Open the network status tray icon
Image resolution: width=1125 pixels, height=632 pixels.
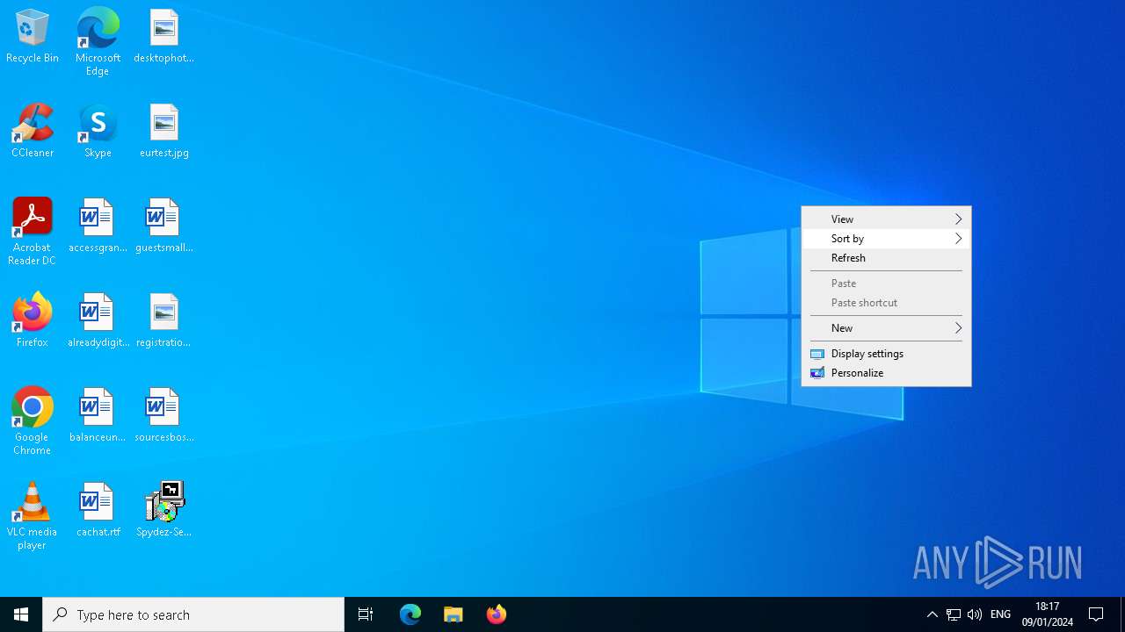[954, 614]
